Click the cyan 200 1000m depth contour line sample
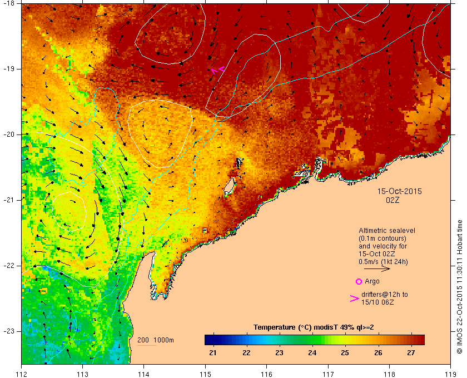The image size is (467, 378). (147, 346)
